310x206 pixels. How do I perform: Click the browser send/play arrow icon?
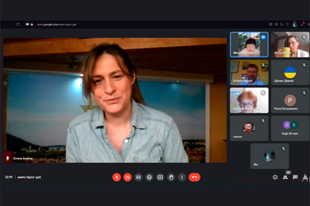pos(282,24)
